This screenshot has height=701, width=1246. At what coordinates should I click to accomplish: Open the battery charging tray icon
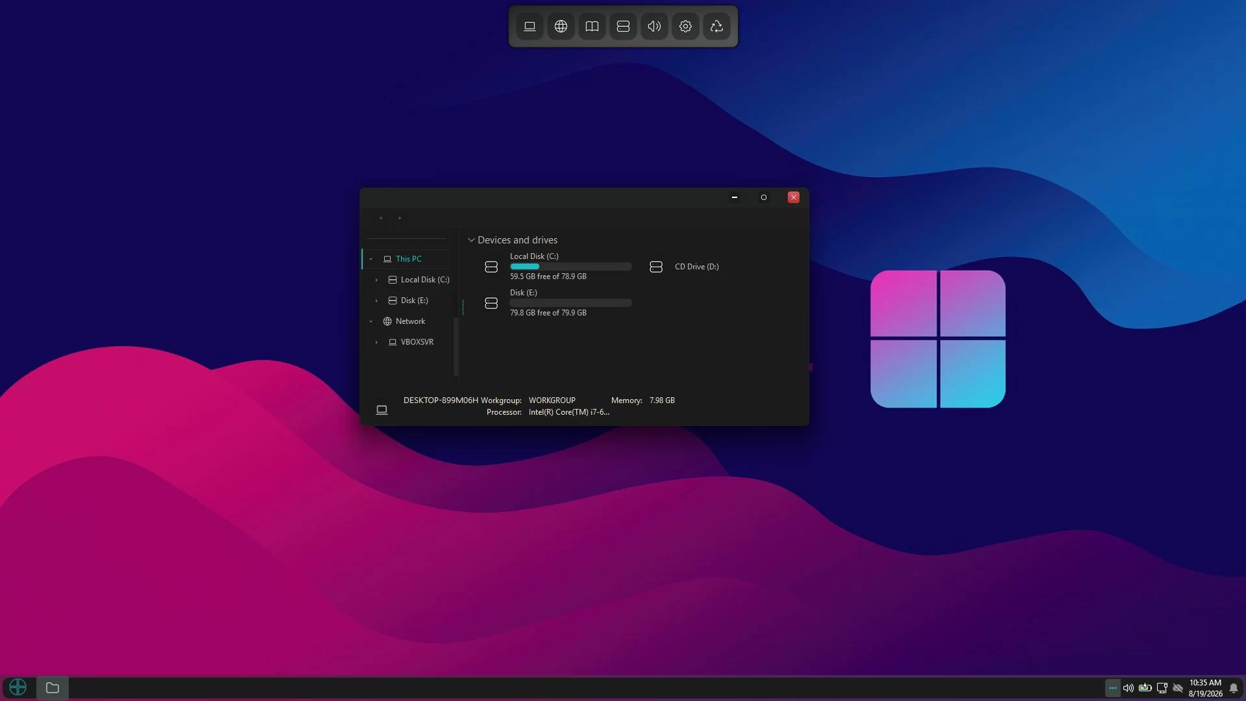click(1145, 688)
